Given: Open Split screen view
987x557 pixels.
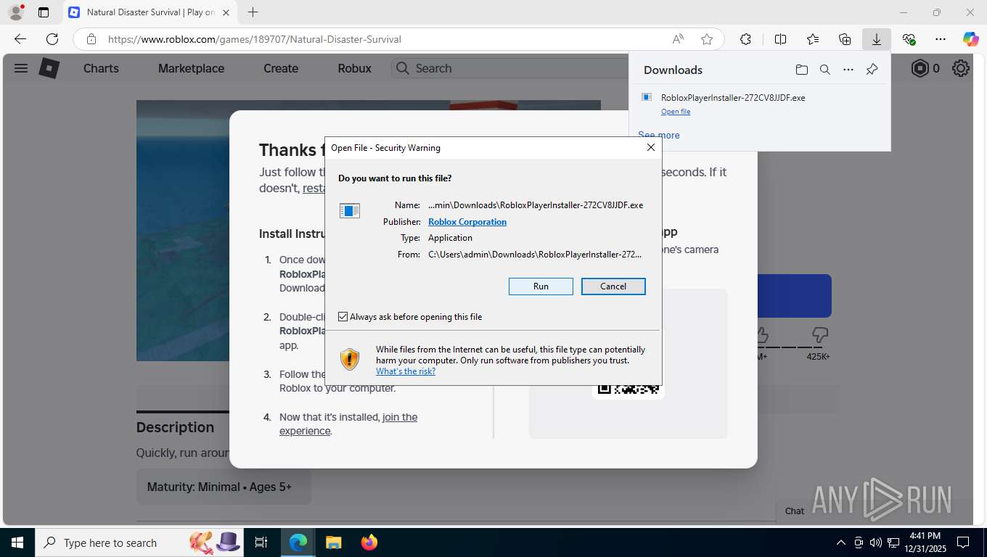Looking at the screenshot, I should pyautogui.click(x=780, y=39).
